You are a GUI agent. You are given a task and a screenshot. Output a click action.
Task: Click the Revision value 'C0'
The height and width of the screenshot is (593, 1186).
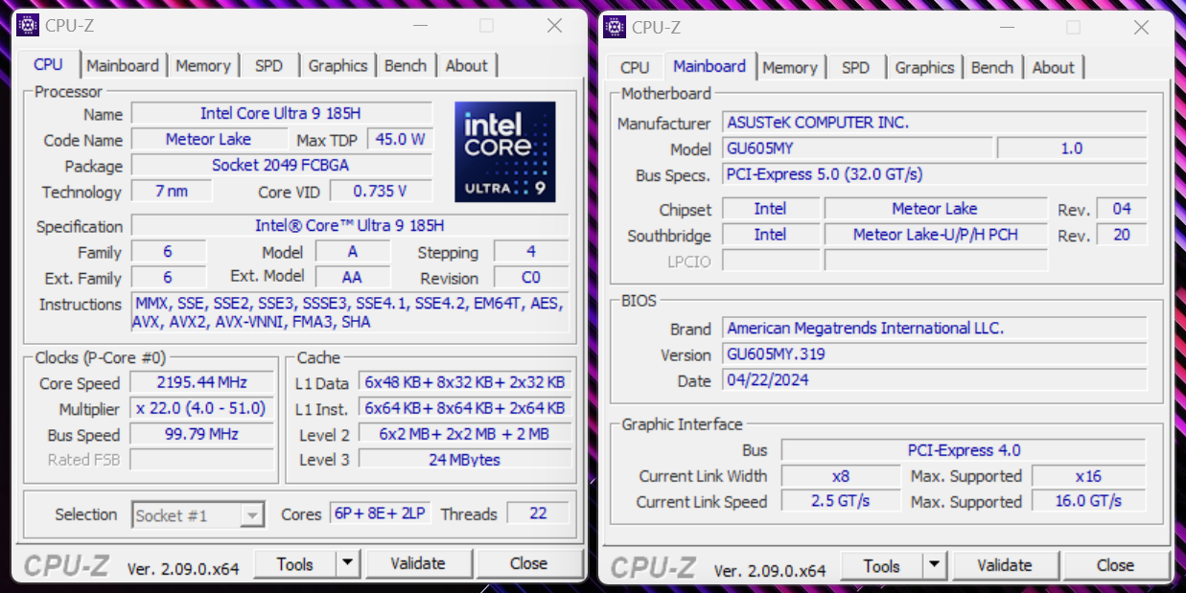click(x=531, y=278)
